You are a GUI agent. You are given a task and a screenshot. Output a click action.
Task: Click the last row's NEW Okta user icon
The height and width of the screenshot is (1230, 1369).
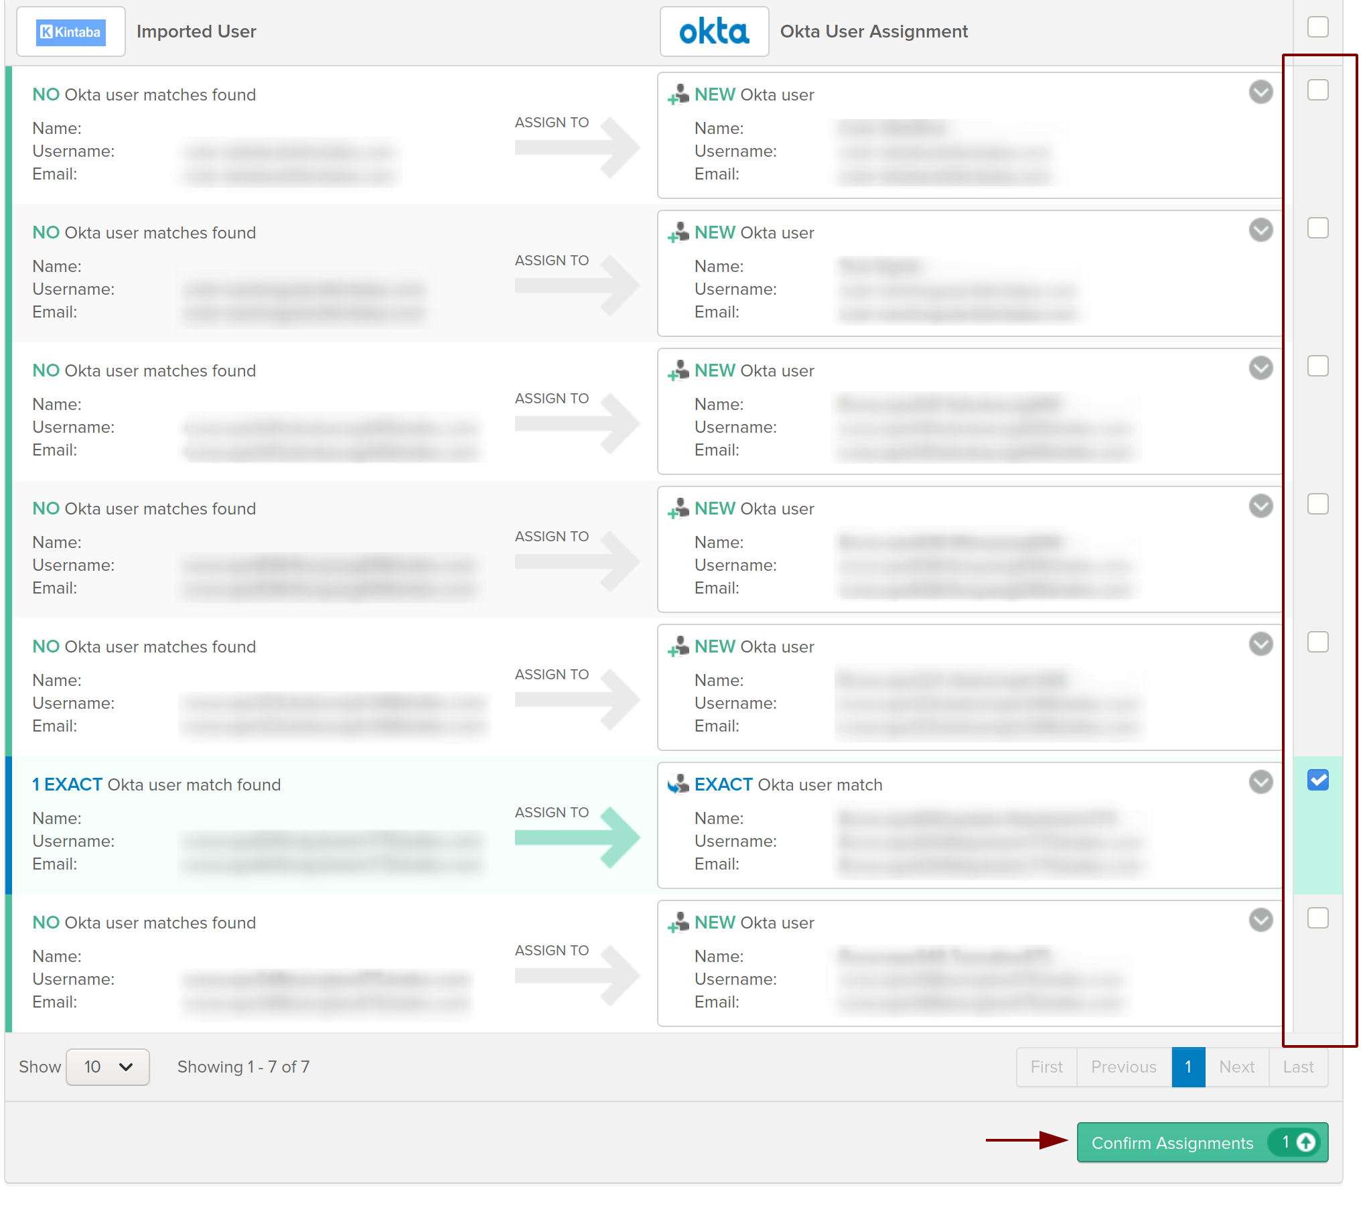678,922
